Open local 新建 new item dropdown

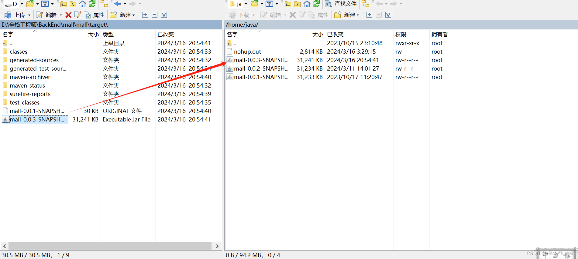click(x=122, y=15)
